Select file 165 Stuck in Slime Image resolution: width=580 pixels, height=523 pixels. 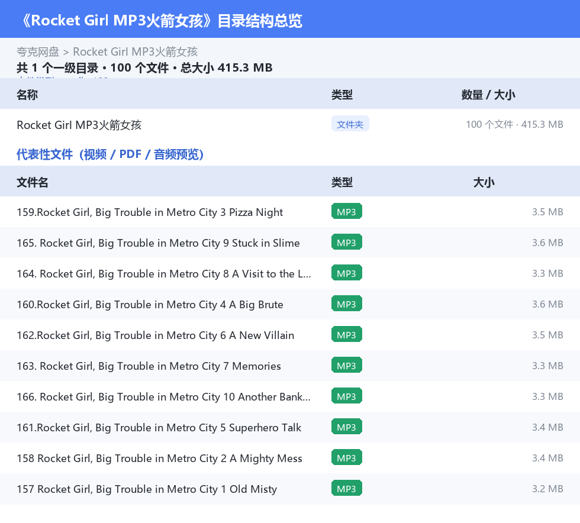159,243
